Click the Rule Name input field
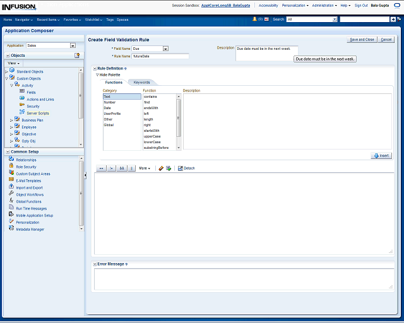The height and width of the screenshot is (323, 404). point(160,56)
